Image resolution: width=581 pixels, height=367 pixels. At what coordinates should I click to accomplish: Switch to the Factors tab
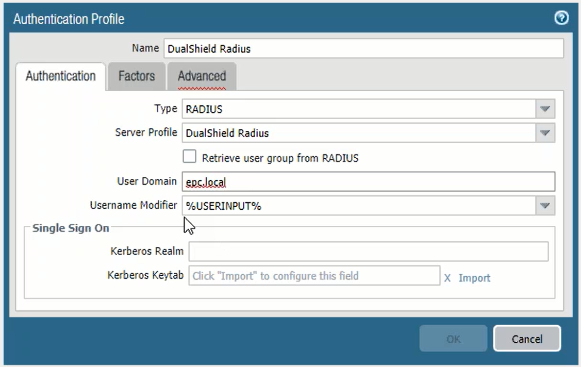(x=137, y=76)
